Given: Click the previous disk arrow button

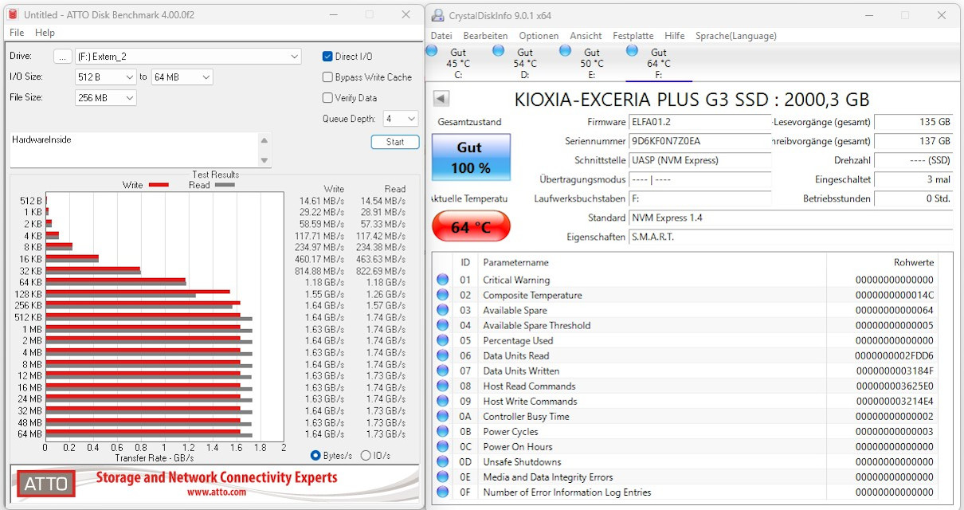Looking at the screenshot, I should pos(441,99).
